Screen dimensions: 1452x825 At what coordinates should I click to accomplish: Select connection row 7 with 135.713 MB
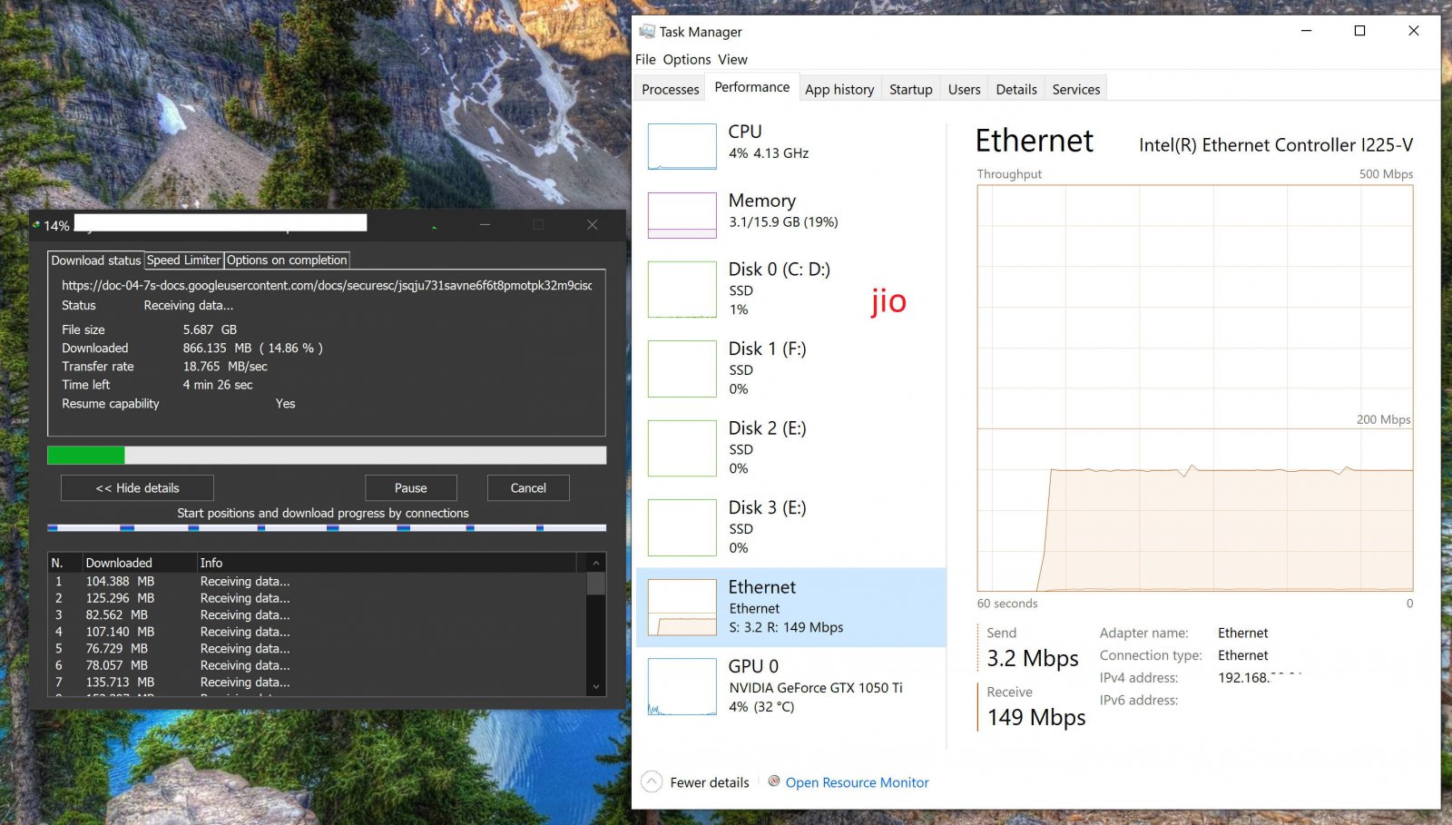coord(318,682)
